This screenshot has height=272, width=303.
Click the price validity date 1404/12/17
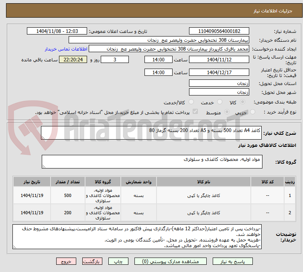tap(219, 72)
